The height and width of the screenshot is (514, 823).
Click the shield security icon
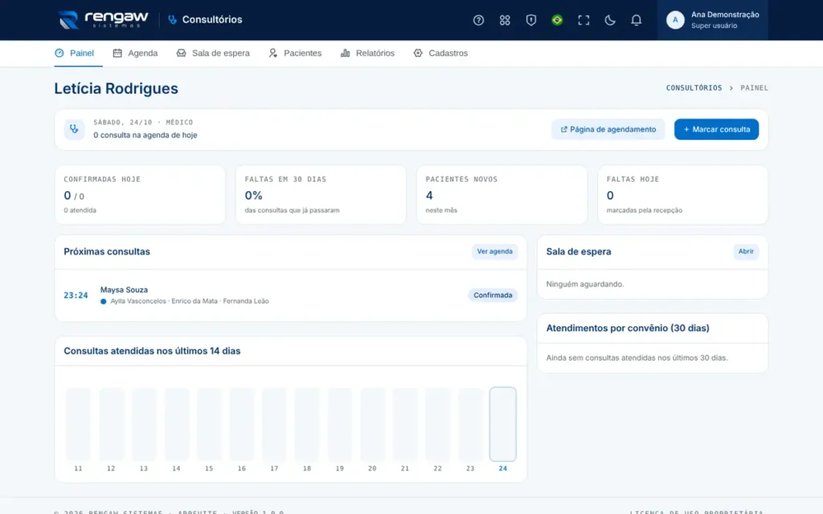pyautogui.click(x=530, y=20)
